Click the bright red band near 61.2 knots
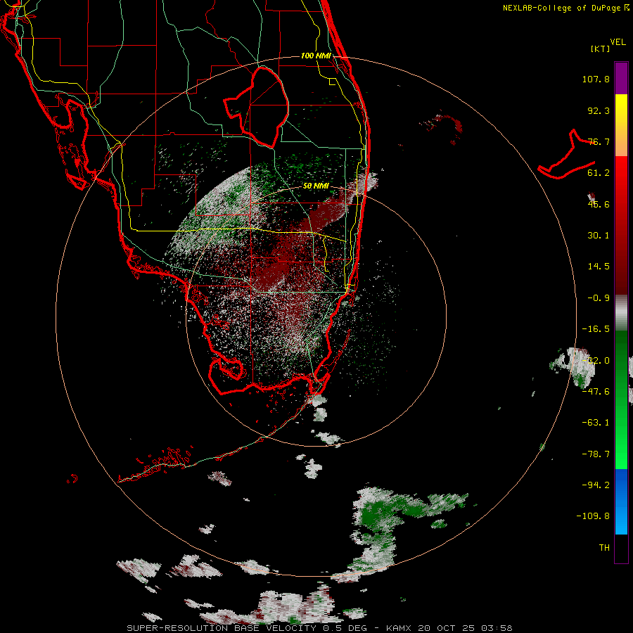This screenshot has width=633, height=633. tap(621, 172)
